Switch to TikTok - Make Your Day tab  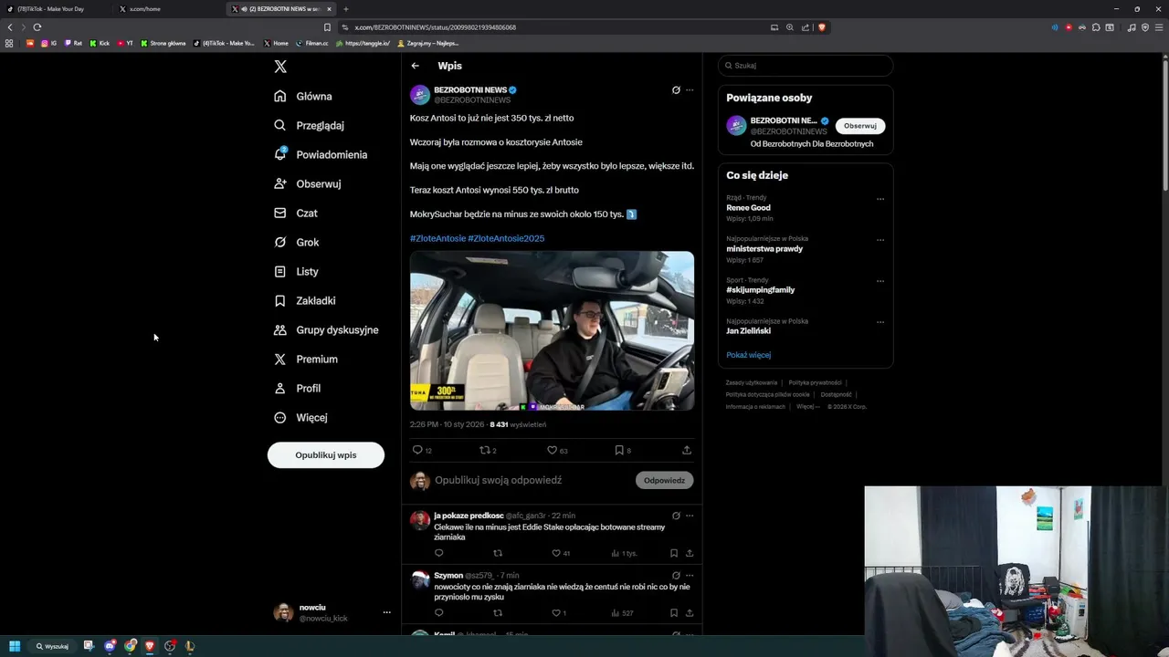click(x=55, y=9)
